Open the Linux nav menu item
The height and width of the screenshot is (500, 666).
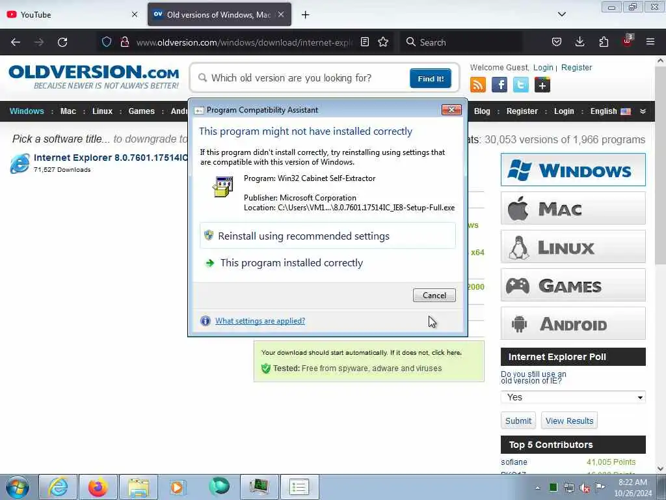coord(102,111)
